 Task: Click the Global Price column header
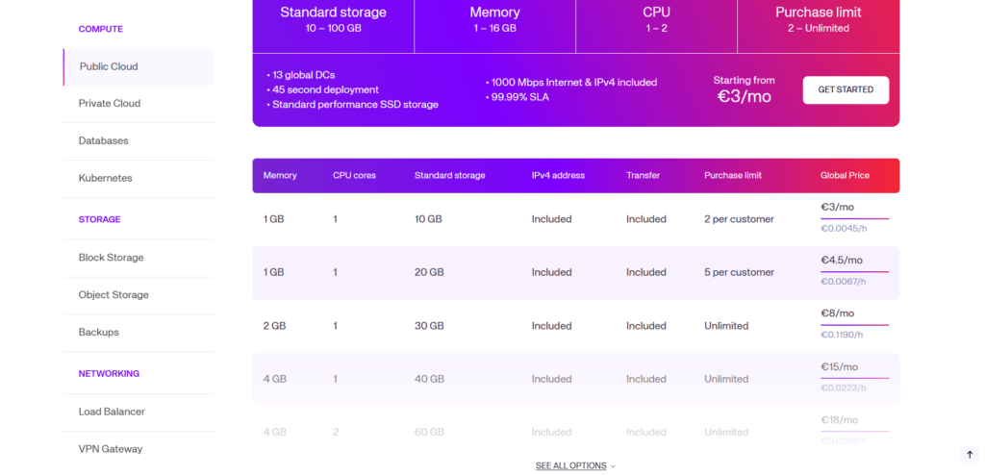point(845,175)
